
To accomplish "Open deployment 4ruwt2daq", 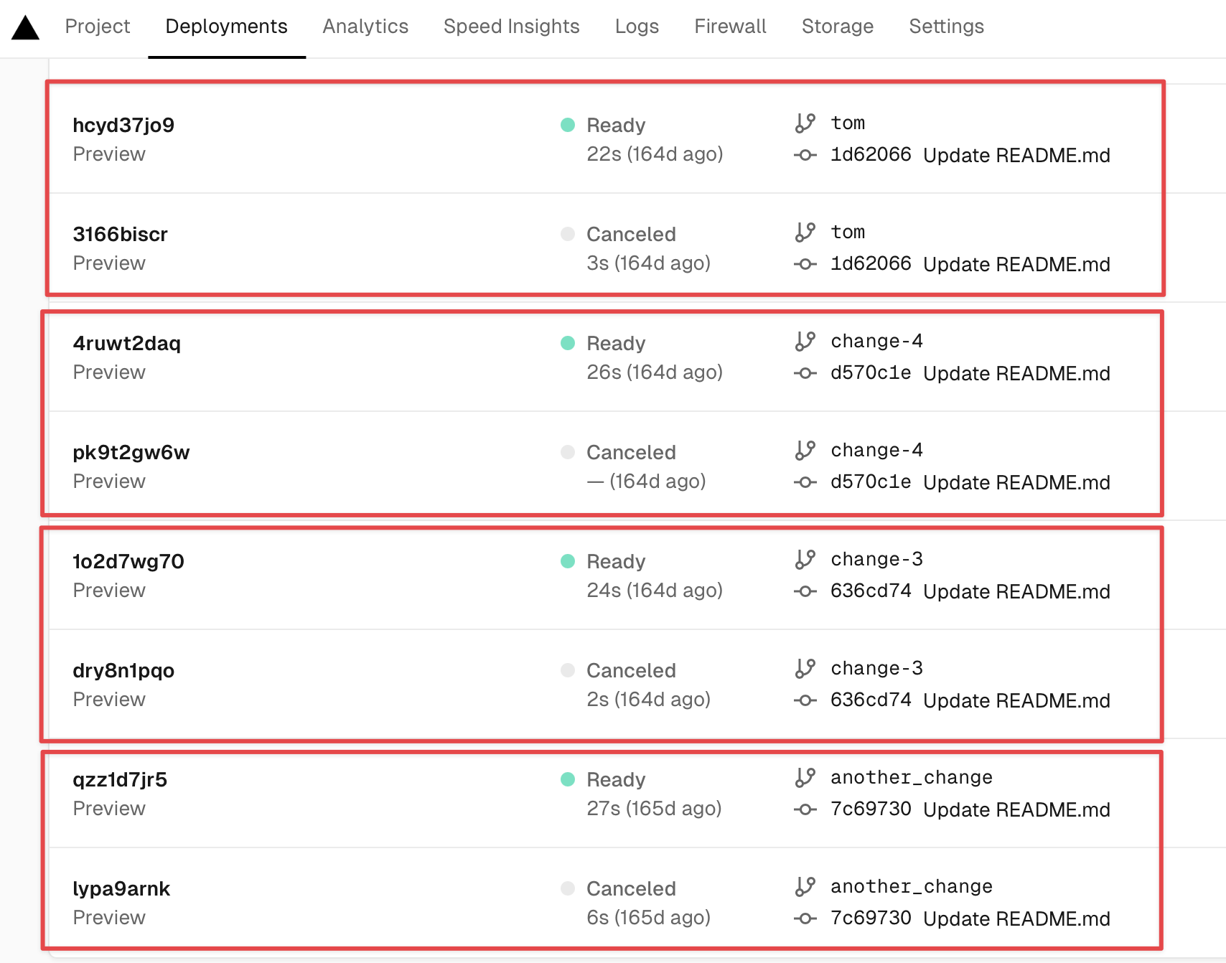I will tap(126, 344).
